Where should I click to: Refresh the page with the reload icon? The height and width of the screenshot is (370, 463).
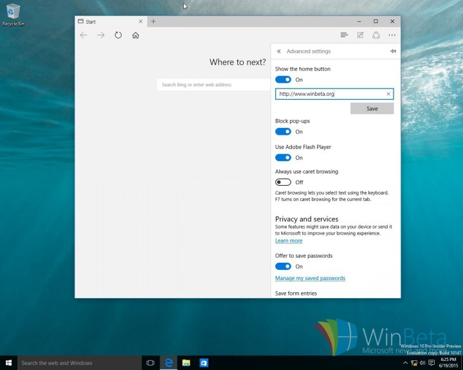tap(118, 35)
